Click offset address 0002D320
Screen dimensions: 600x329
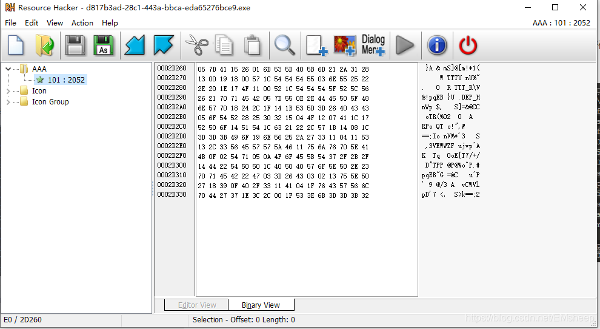(x=172, y=185)
